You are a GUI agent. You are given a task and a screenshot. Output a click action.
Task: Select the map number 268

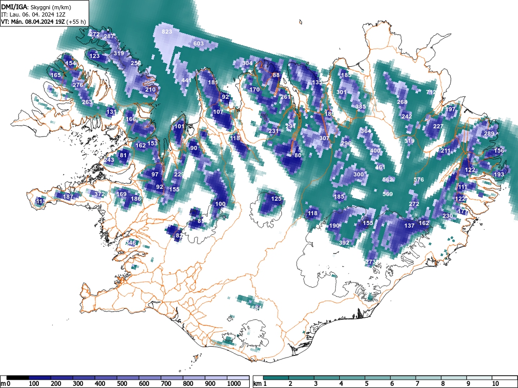coord(402,102)
